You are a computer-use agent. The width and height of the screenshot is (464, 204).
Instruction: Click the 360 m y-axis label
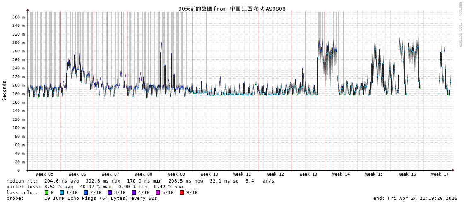[18, 17]
